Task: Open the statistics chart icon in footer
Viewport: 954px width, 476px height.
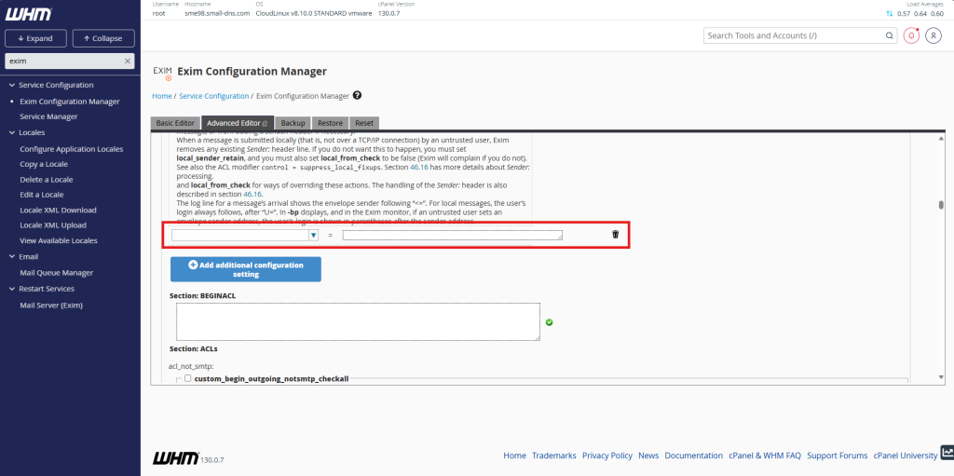Action: [x=947, y=453]
